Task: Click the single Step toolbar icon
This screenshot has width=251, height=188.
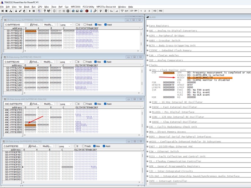Action: tap(3, 11)
